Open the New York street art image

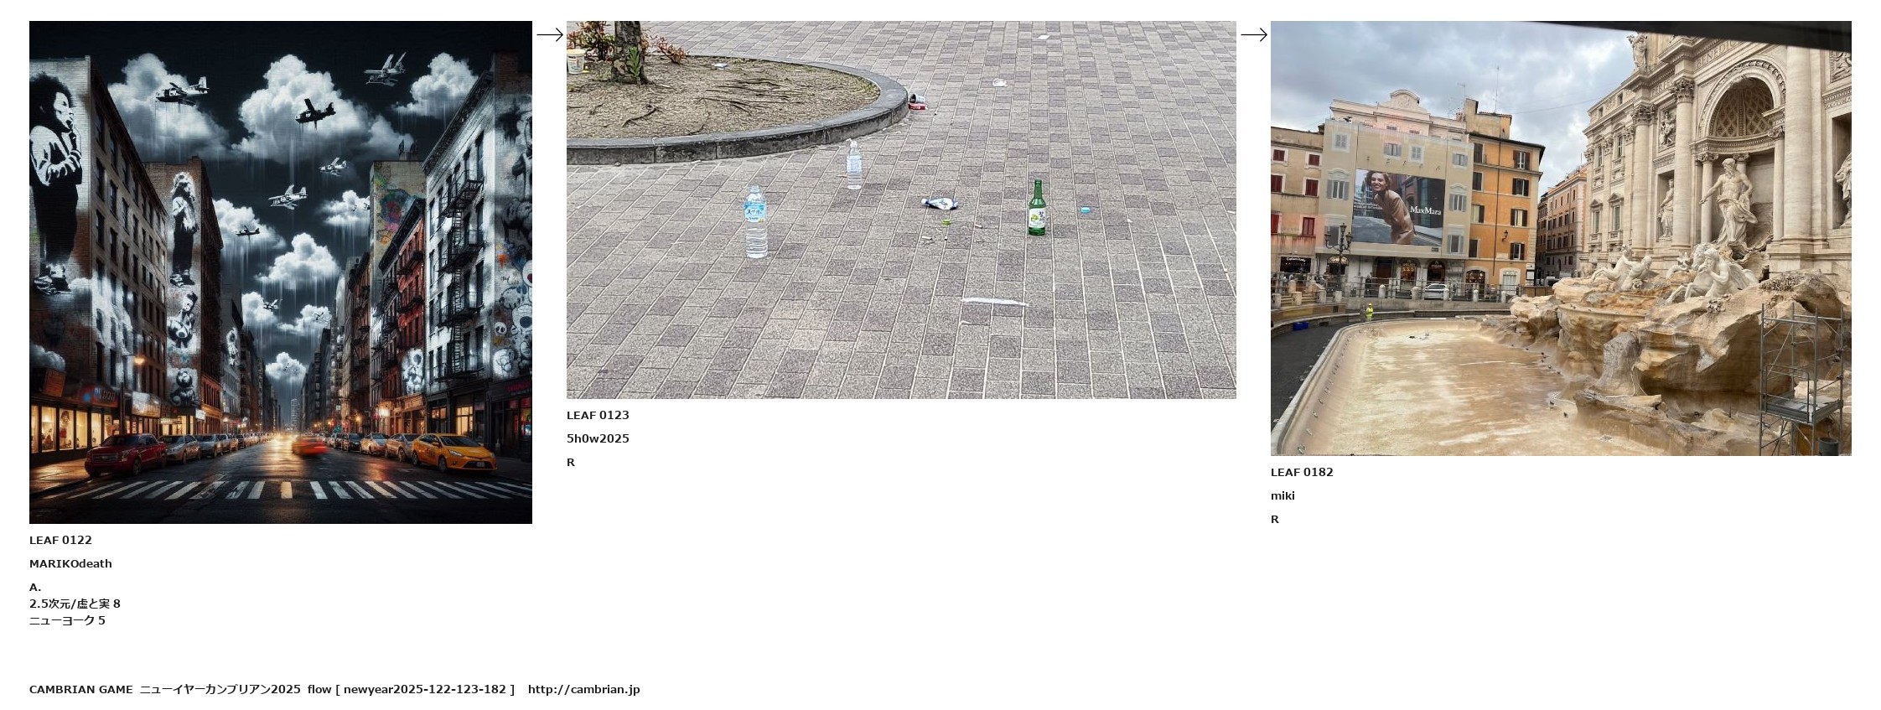(281, 272)
